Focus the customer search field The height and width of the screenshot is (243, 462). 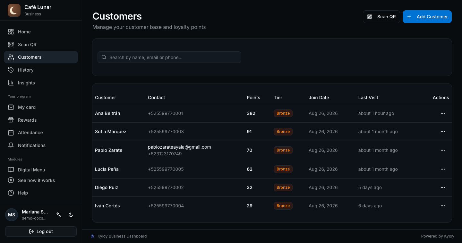point(169,57)
